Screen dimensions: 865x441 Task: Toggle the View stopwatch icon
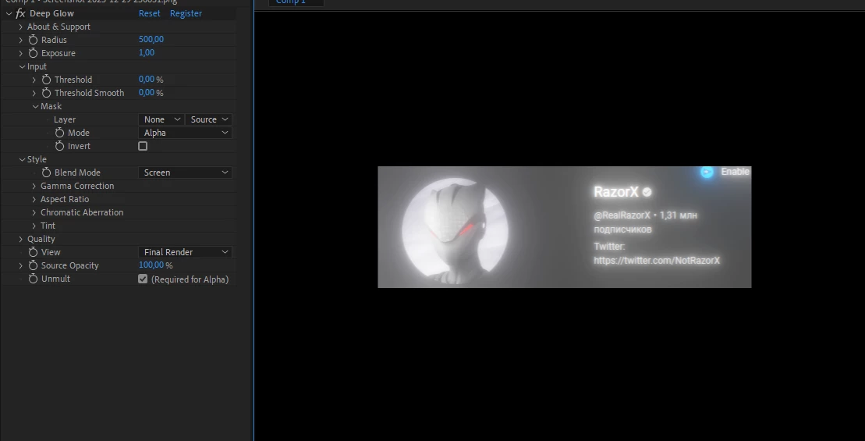33,251
